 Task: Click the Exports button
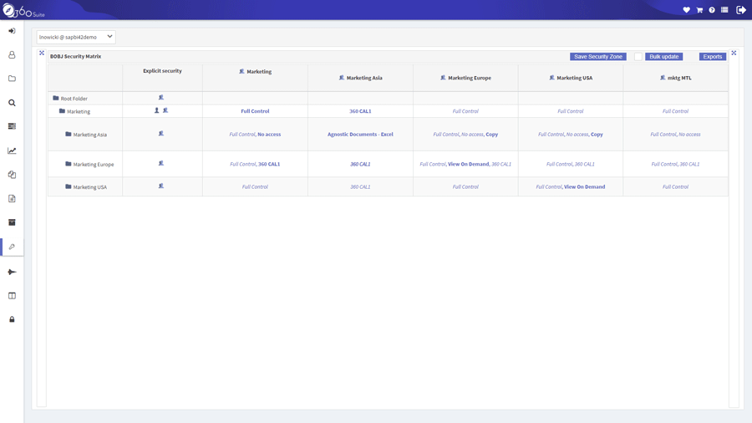tap(712, 57)
